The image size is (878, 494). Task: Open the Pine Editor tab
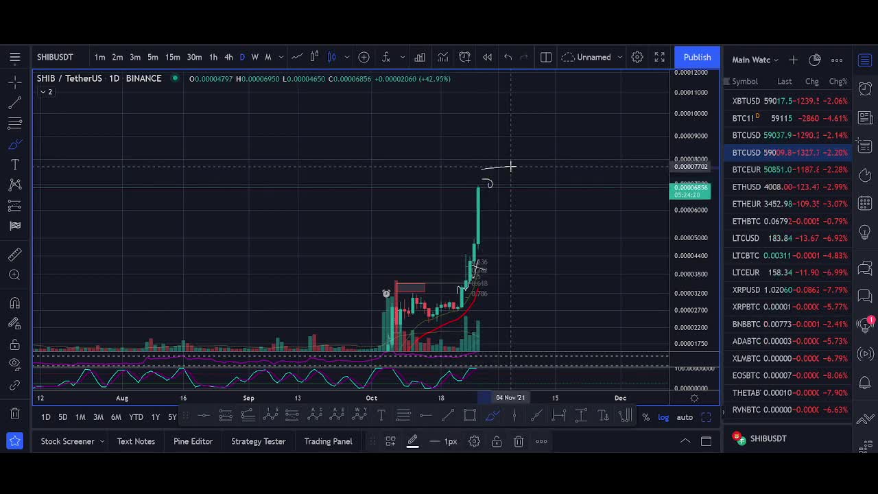click(x=193, y=441)
